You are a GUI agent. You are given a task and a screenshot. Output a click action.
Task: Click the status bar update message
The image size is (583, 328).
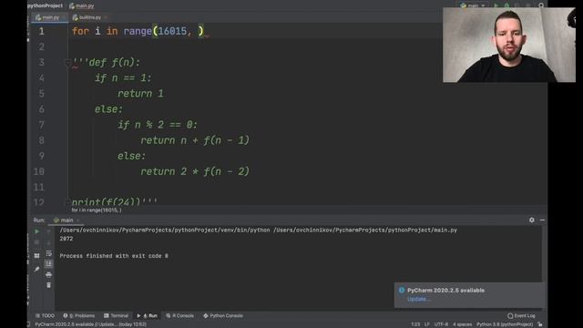(90, 324)
